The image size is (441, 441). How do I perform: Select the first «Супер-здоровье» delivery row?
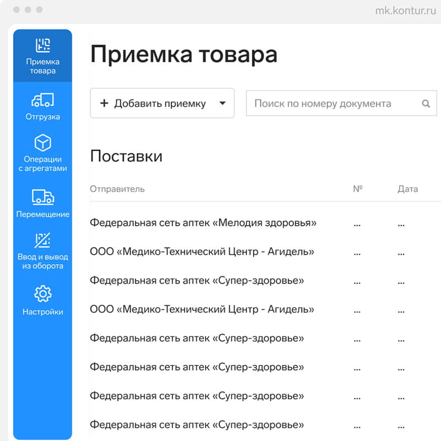pyautogui.click(x=197, y=281)
